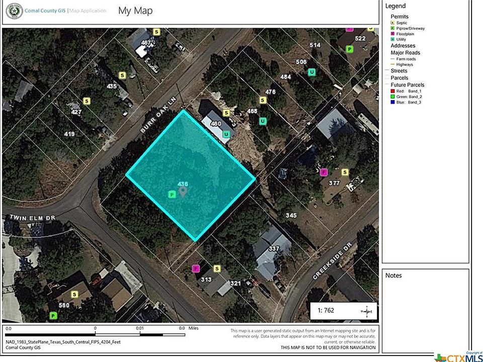This screenshot has height=362, width=483.
Task: Select the septic marker above address 313
Action: (x=217, y=268)
